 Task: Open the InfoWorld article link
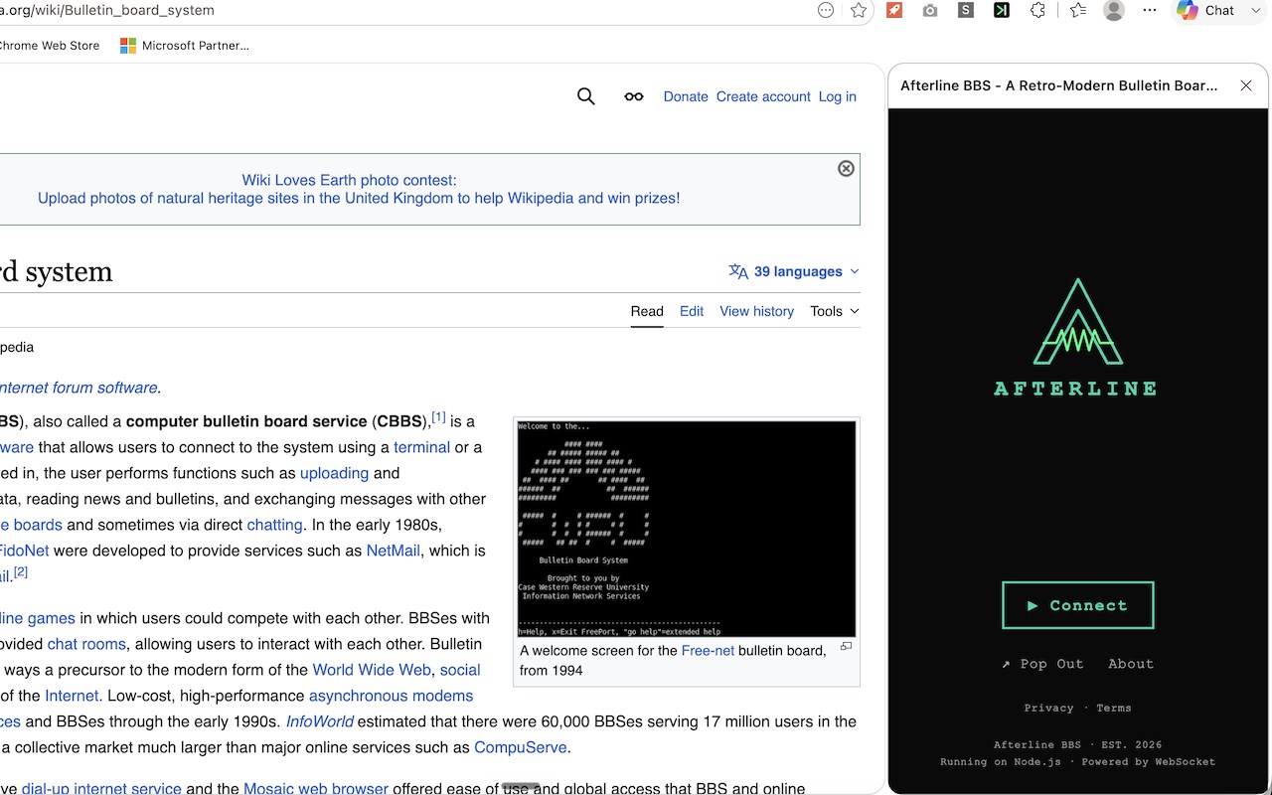pyautogui.click(x=320, y=721)
